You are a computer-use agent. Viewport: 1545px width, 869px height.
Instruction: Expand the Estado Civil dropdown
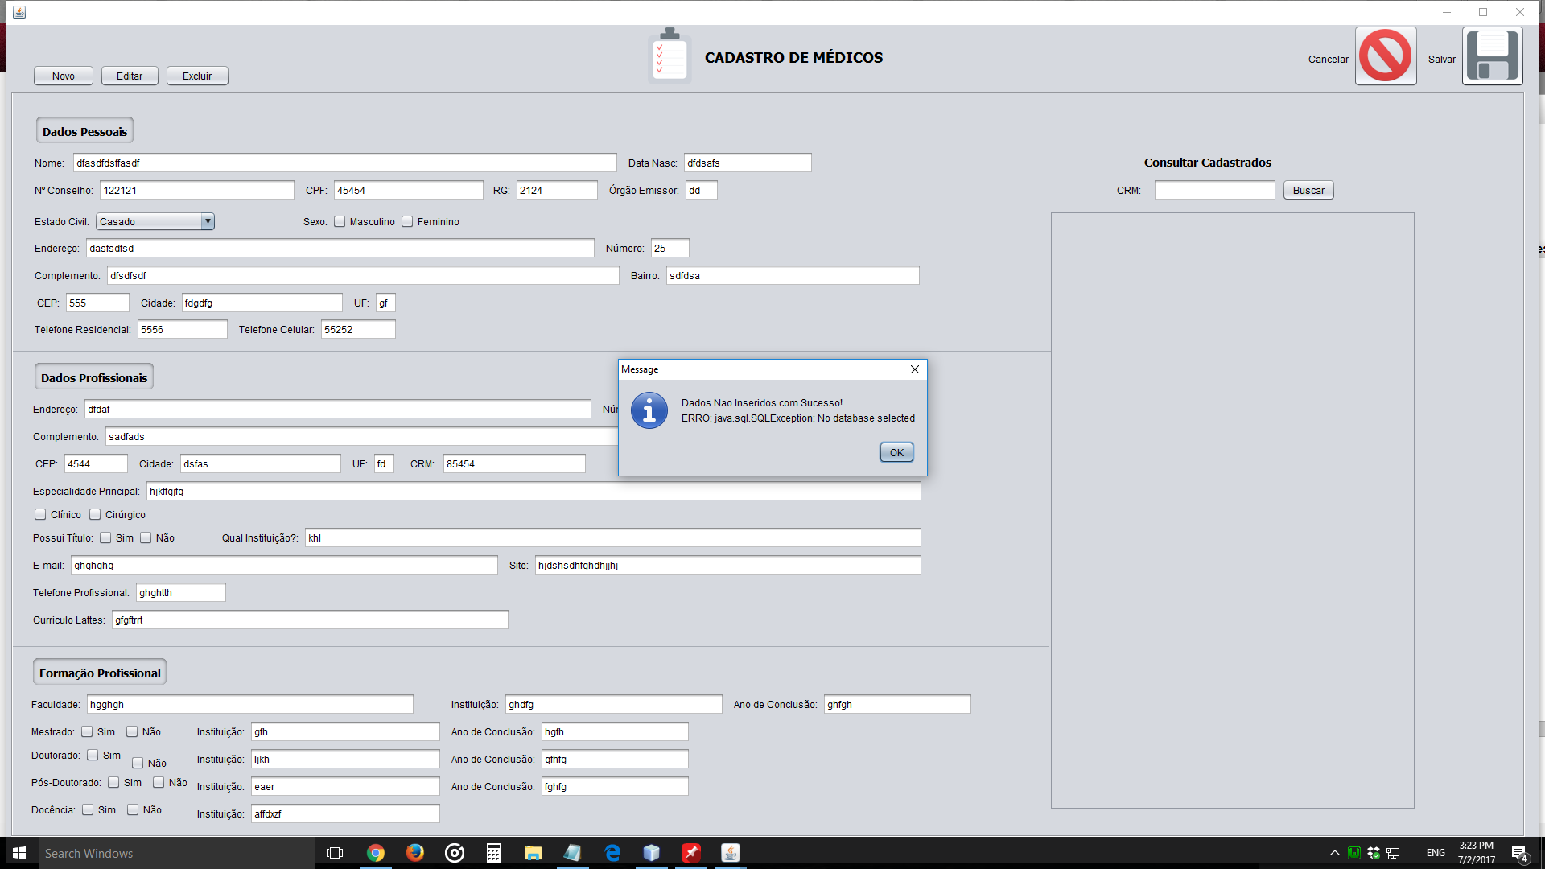pos(208,221)
